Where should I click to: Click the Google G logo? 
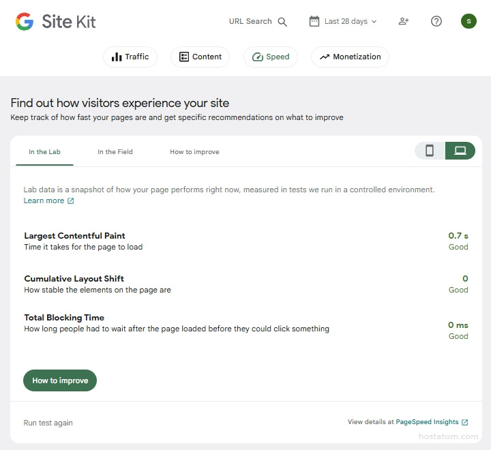(x=25, y=21)
